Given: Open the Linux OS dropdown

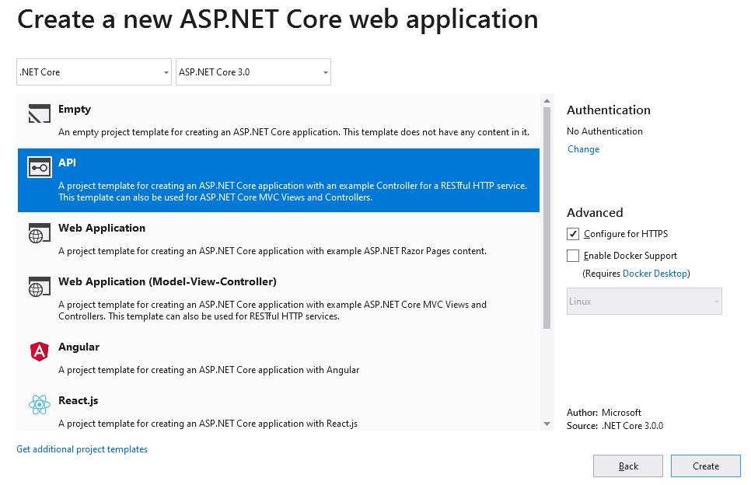Looking at the screenshot, I should (644, 300).
